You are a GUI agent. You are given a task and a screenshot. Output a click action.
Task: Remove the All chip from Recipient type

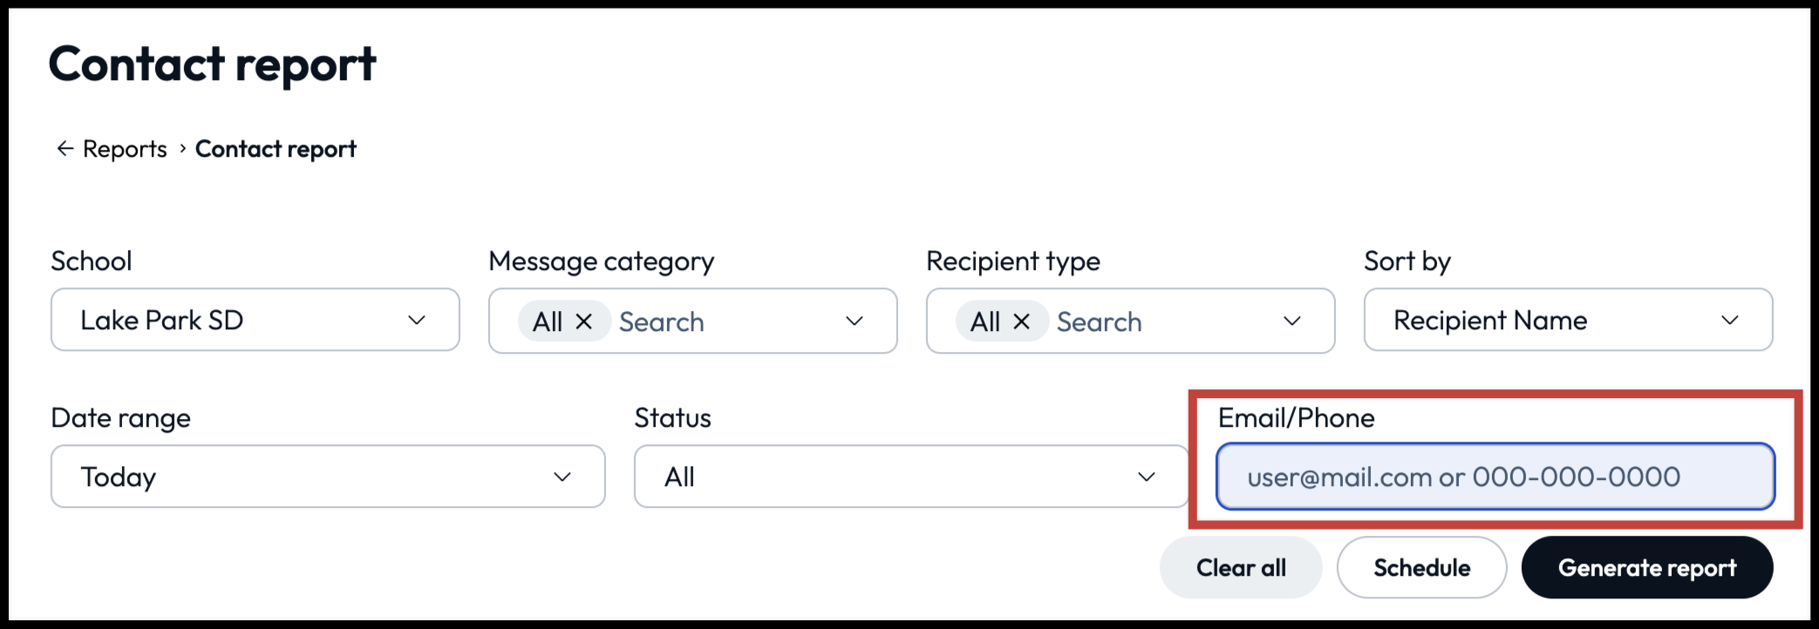coord(1023,321)
